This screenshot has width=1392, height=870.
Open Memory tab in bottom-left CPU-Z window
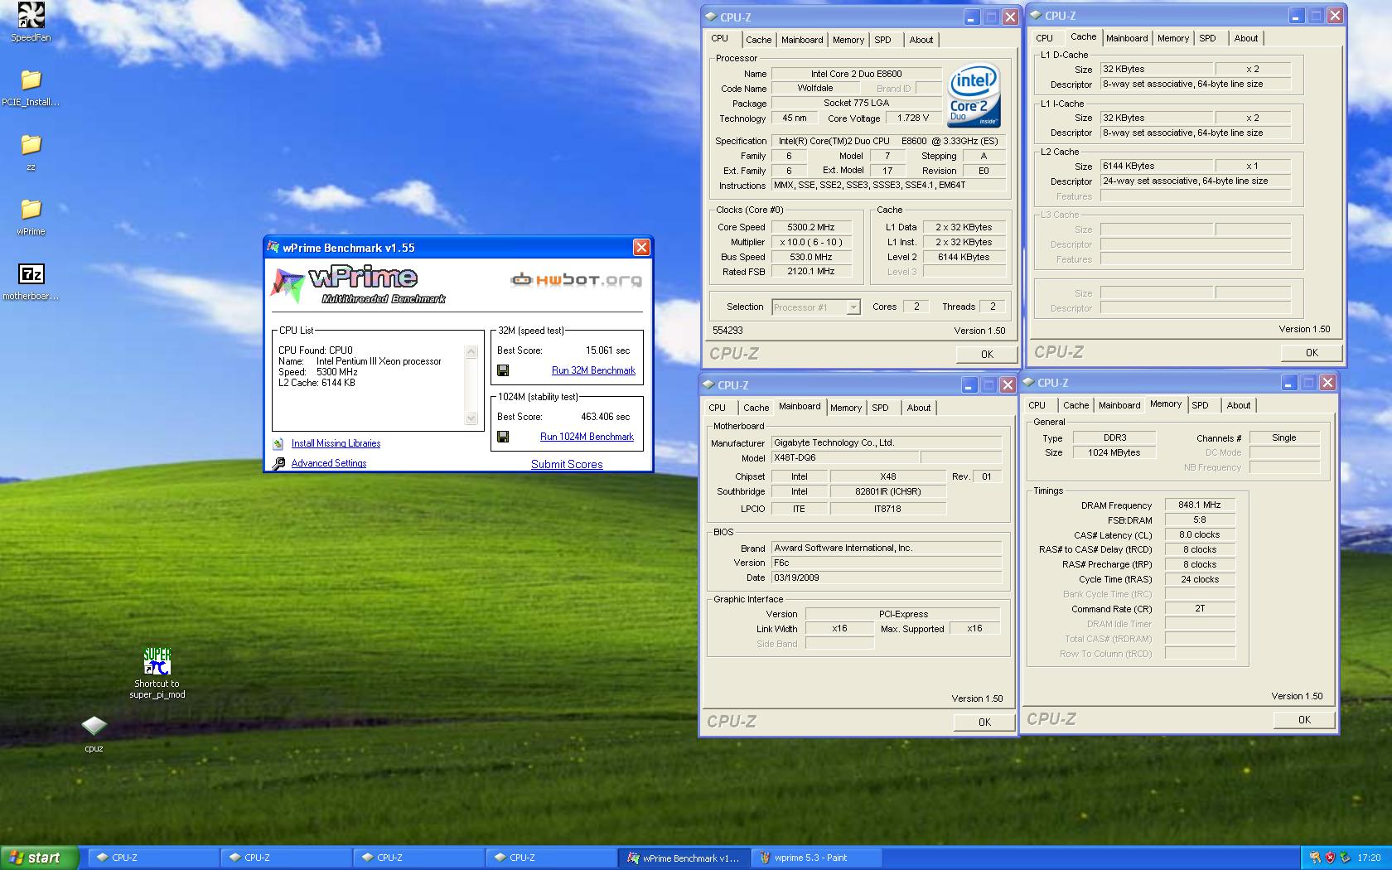pyautogui.click(x=845, y=408)
